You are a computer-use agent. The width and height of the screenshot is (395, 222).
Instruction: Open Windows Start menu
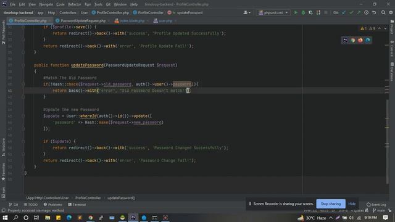pos(5,218)
